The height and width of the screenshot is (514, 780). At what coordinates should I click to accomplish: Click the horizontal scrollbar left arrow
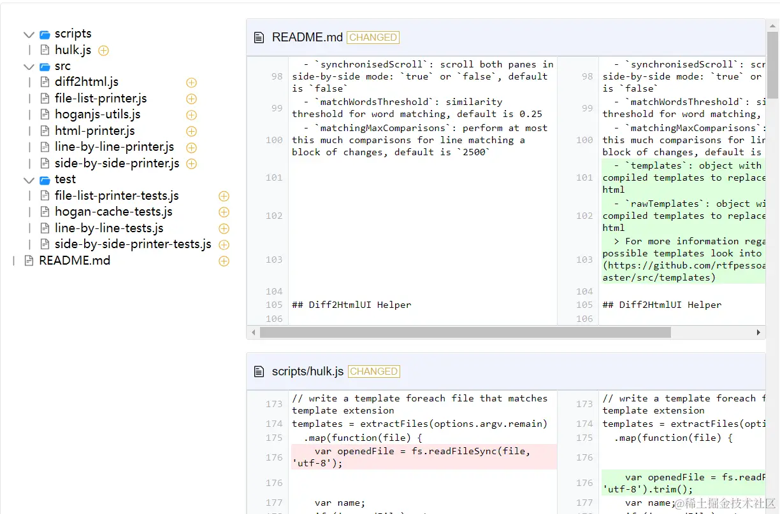253,332
